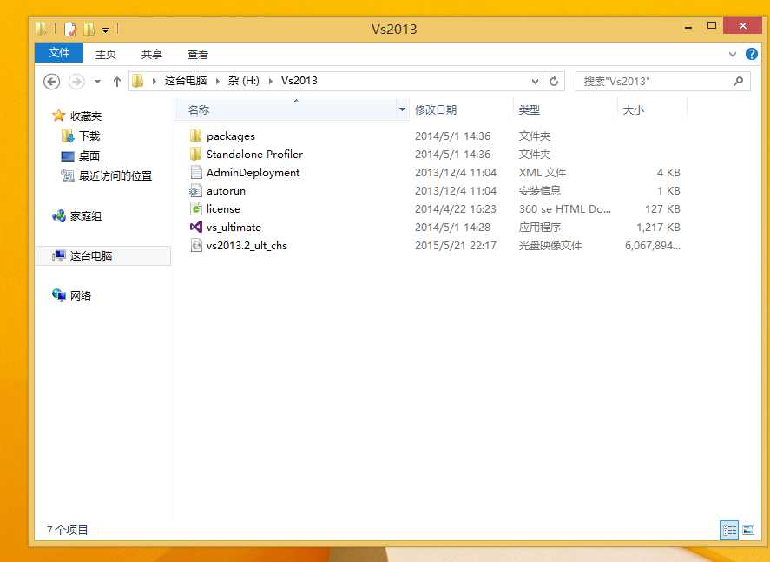Select the file name vs_ultimate
The height and width of the screenshot is (562, 770).
click(234, 227)
